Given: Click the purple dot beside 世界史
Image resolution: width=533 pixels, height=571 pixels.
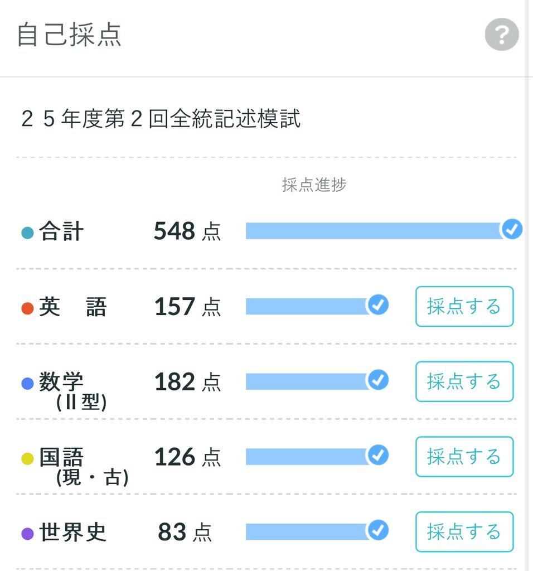Looking at the screenshot, I should (x=27, y=534).
